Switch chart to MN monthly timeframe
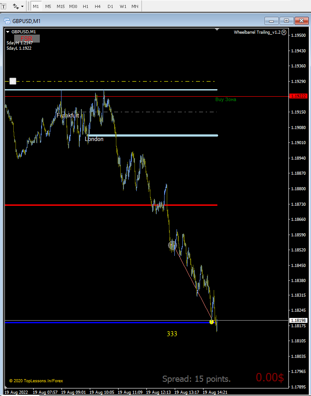Viewport: 311px width, 396px height. [x=135, y=6]
